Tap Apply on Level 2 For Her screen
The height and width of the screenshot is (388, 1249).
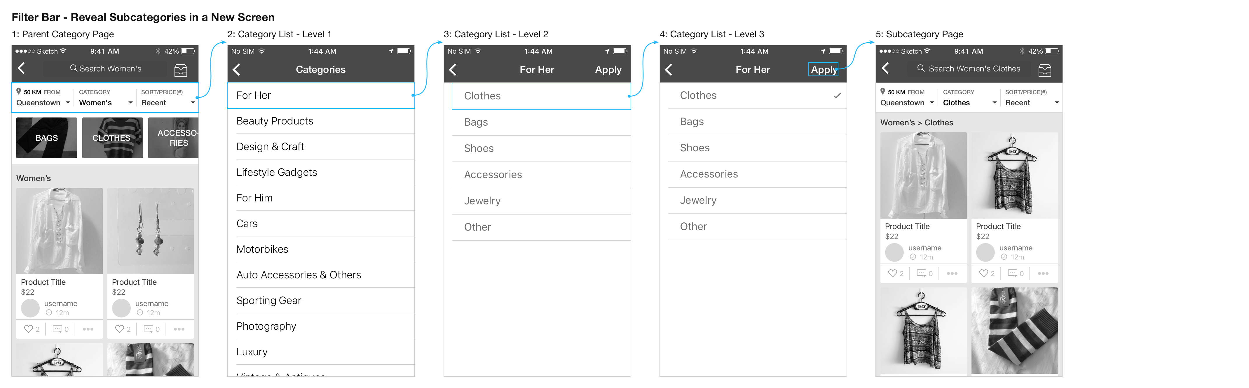pyautogui.click(x=608, y=70)
